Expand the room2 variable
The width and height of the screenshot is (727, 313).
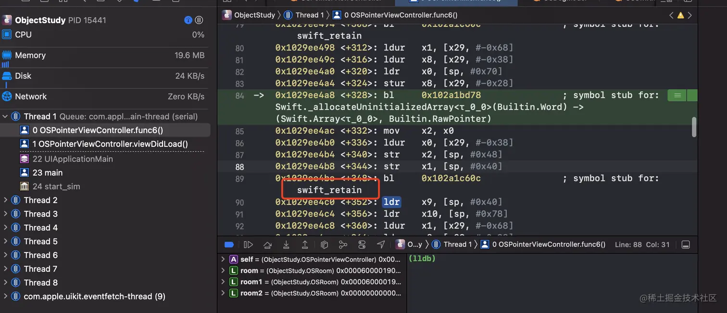223,293
